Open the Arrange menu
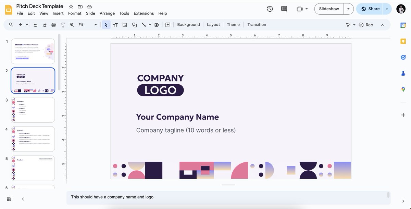This screenshot has width=411, height=209. click(107, 13)
